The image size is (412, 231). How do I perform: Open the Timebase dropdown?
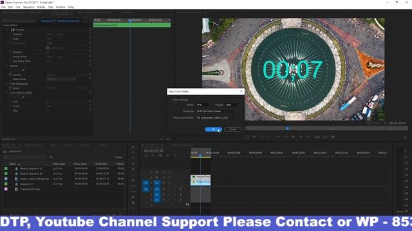click(x=216, y=111)
